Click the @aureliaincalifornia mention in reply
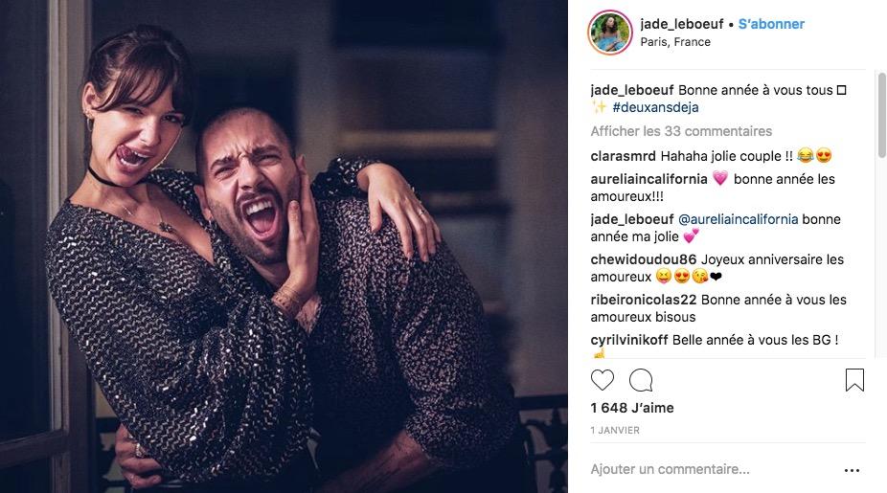The image size is (887, 493). coord(738,219)
